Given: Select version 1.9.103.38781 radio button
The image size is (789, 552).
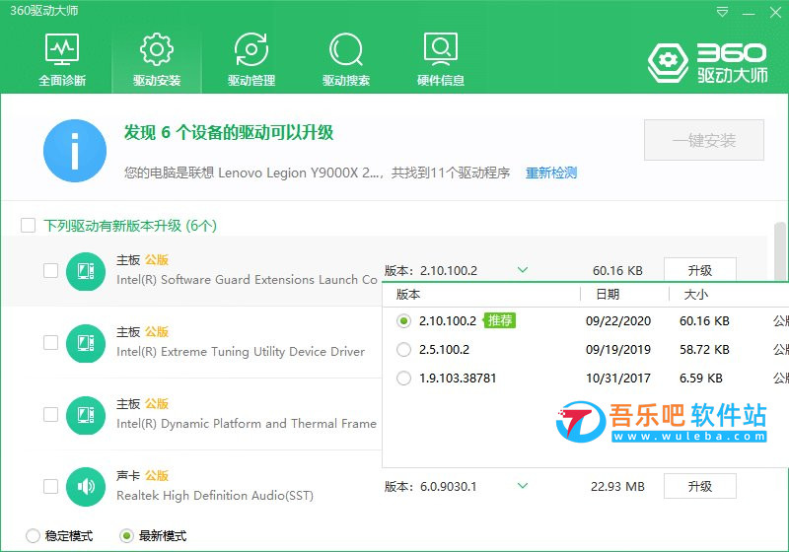Looking at the screenshot, I should click(403, 379).
